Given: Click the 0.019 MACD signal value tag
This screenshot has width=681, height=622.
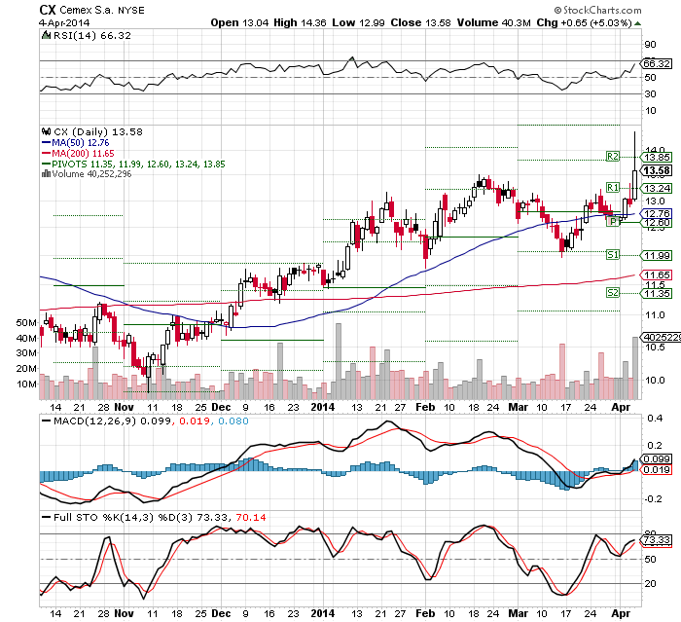Looking at the screenshot, I should click(x=657, y=469).
